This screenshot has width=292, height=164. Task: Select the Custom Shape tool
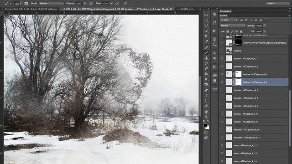[206, 106]
